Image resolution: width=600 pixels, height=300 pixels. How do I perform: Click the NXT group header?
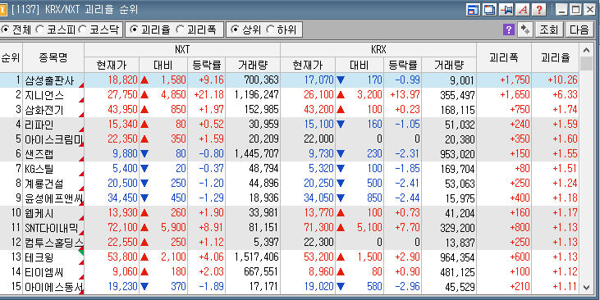[182, 50]
